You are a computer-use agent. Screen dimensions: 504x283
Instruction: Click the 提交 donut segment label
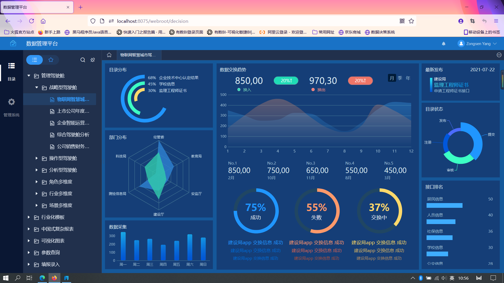(x=491, y=134)
